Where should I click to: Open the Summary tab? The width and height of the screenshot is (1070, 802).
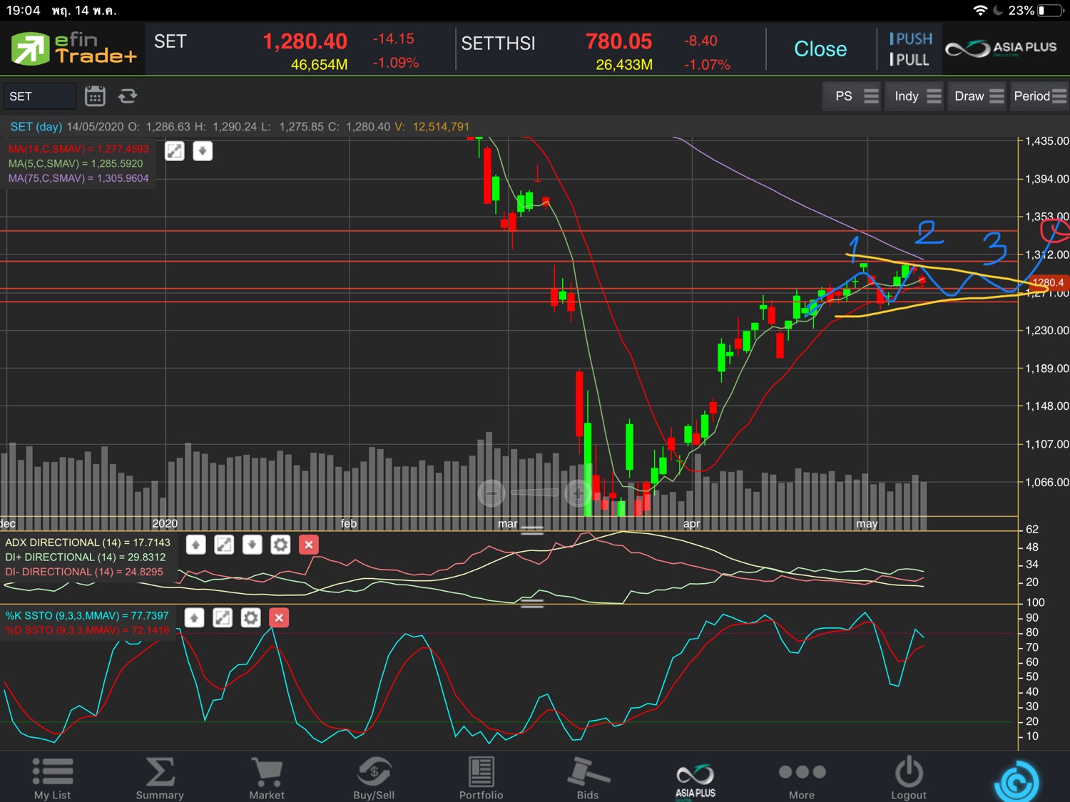[x=160, y=778]
